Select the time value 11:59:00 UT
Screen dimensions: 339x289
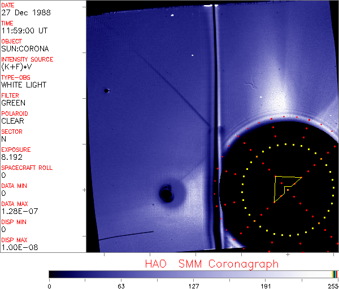pos(24,31)
